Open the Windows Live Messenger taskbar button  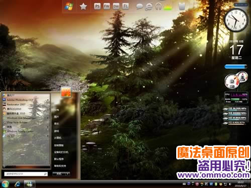coord(30,184)
